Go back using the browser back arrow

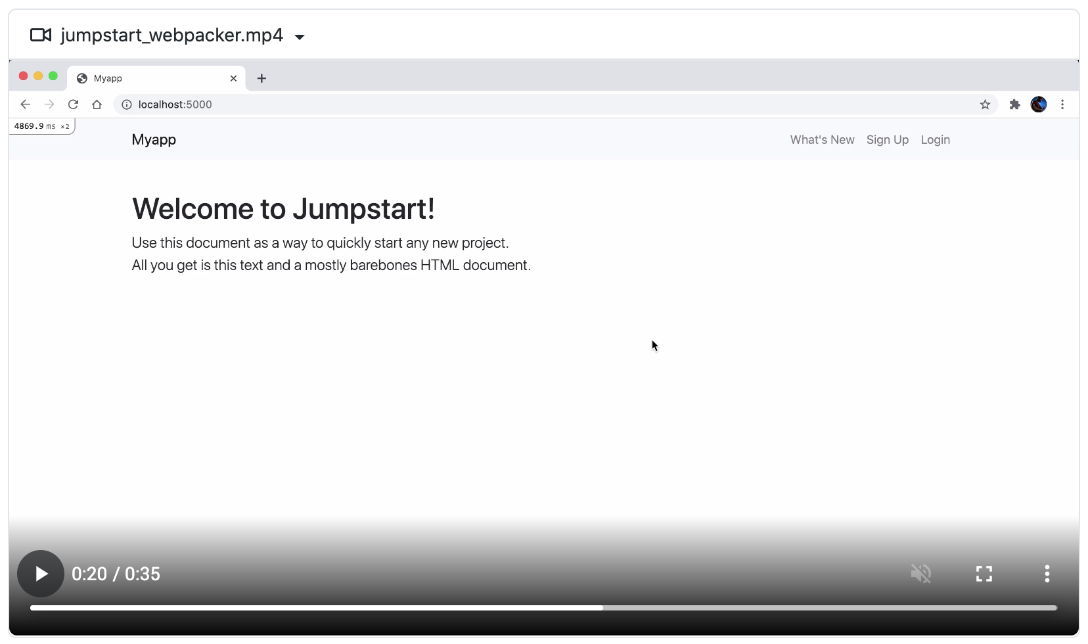coord(26,104)
